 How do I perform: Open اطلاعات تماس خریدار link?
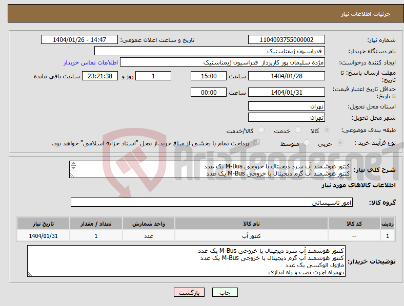point(91,62)
